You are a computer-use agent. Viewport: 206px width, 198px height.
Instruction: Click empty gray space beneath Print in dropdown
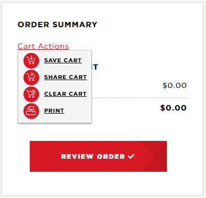(x=55, y=121)
